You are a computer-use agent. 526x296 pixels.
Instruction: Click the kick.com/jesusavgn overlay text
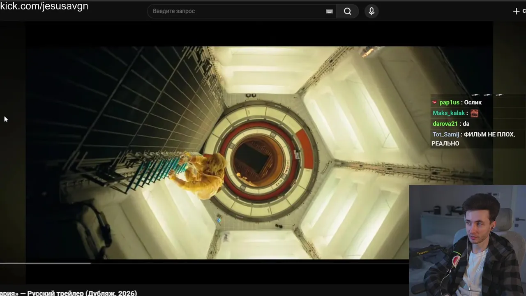coord(44,6)
